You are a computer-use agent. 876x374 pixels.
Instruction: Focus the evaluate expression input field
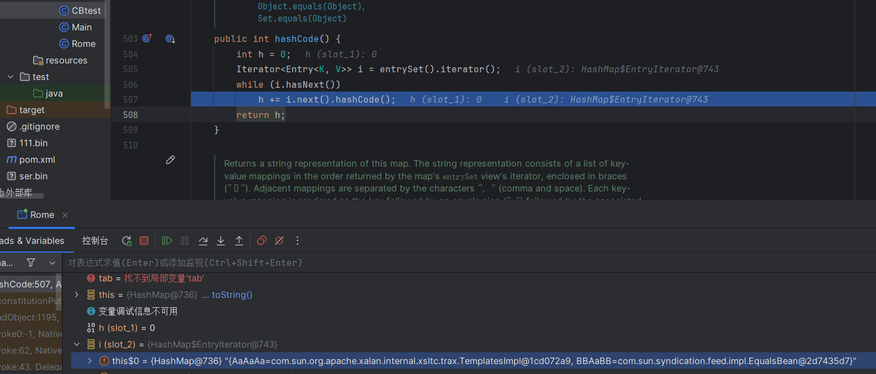coord(386,263)
